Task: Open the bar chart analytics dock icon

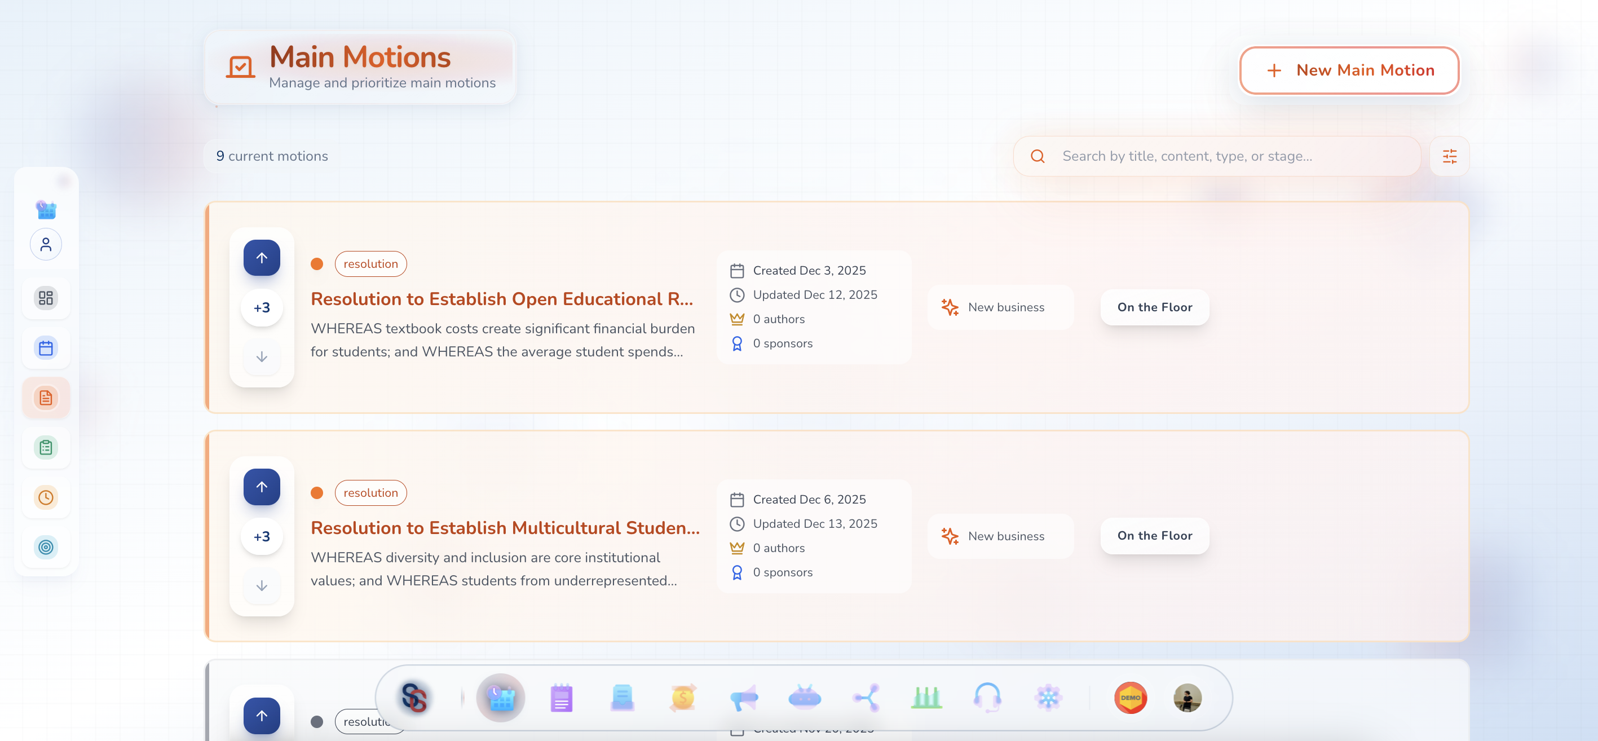Action: [926, 698]
